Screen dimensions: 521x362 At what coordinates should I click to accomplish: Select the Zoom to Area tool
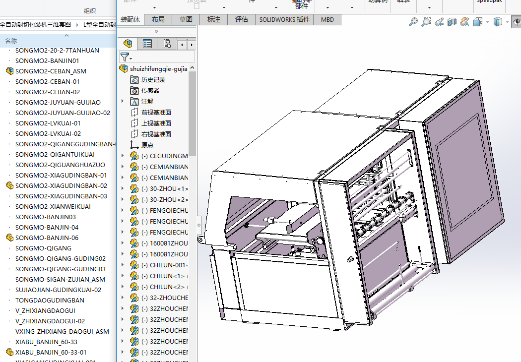click(x=426, y=22)
